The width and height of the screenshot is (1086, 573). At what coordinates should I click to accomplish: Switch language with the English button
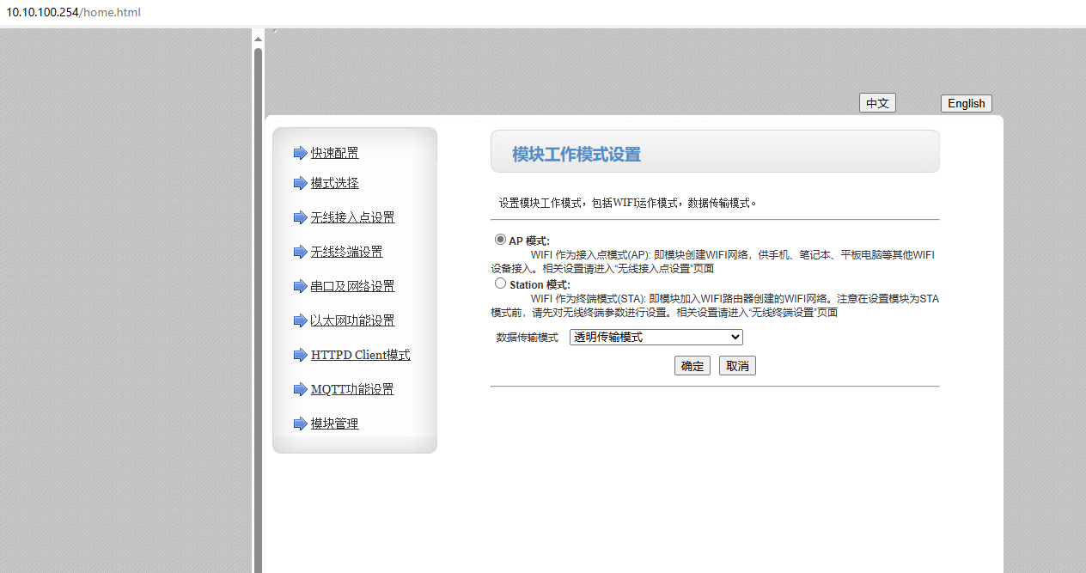tap(966, 103)
